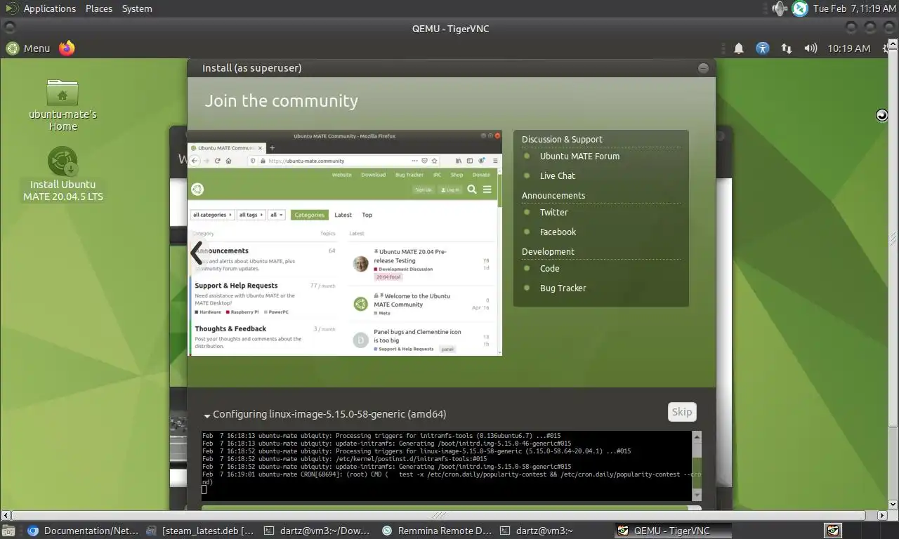The height and width of the screenshot is (539, 899).
Task: Click the installer progress bar
Action: tap(451, 508)
